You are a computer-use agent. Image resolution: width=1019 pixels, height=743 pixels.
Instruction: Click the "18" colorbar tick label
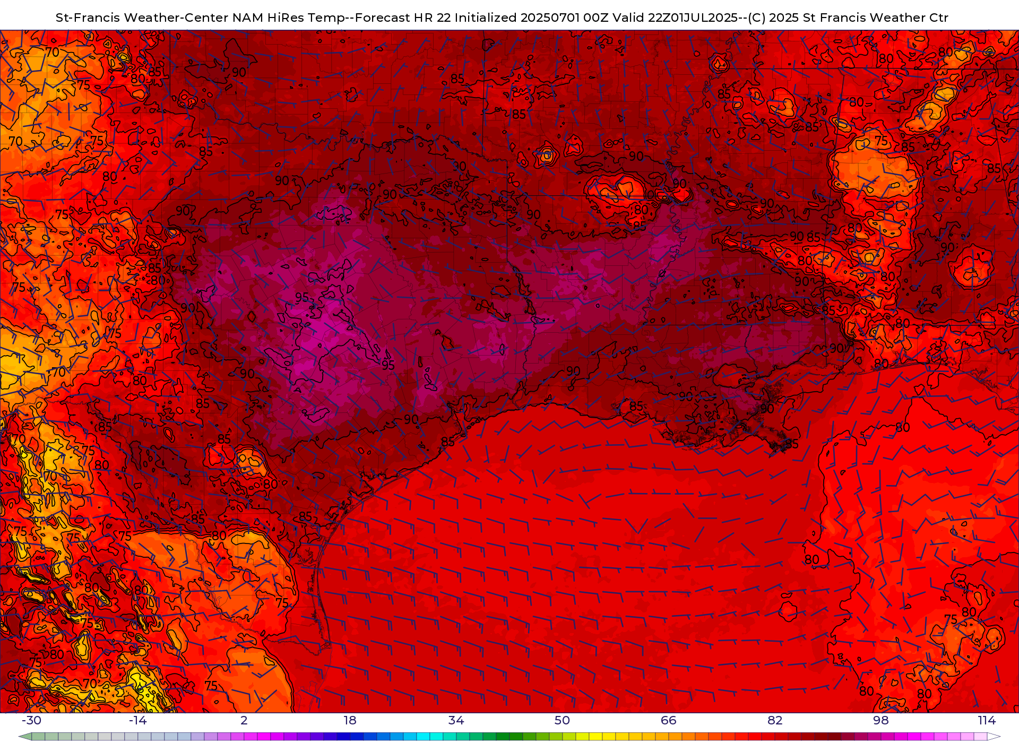(350, 720)
